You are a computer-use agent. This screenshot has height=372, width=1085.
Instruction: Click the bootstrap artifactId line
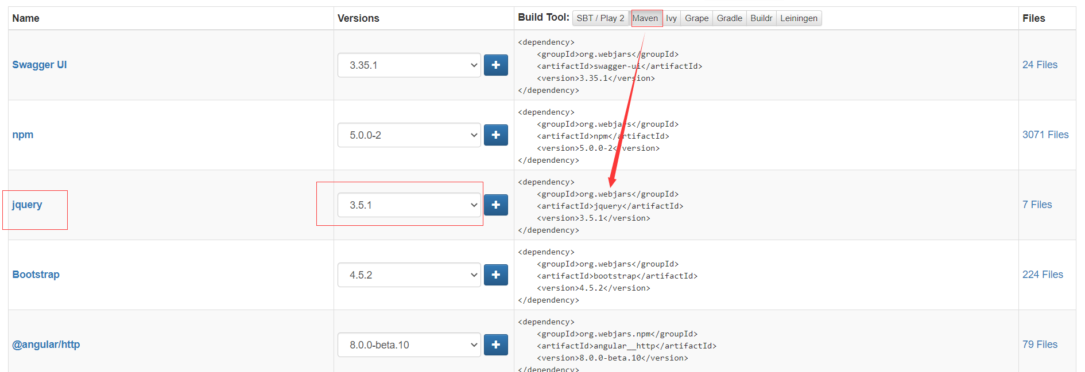pos(617,276)
